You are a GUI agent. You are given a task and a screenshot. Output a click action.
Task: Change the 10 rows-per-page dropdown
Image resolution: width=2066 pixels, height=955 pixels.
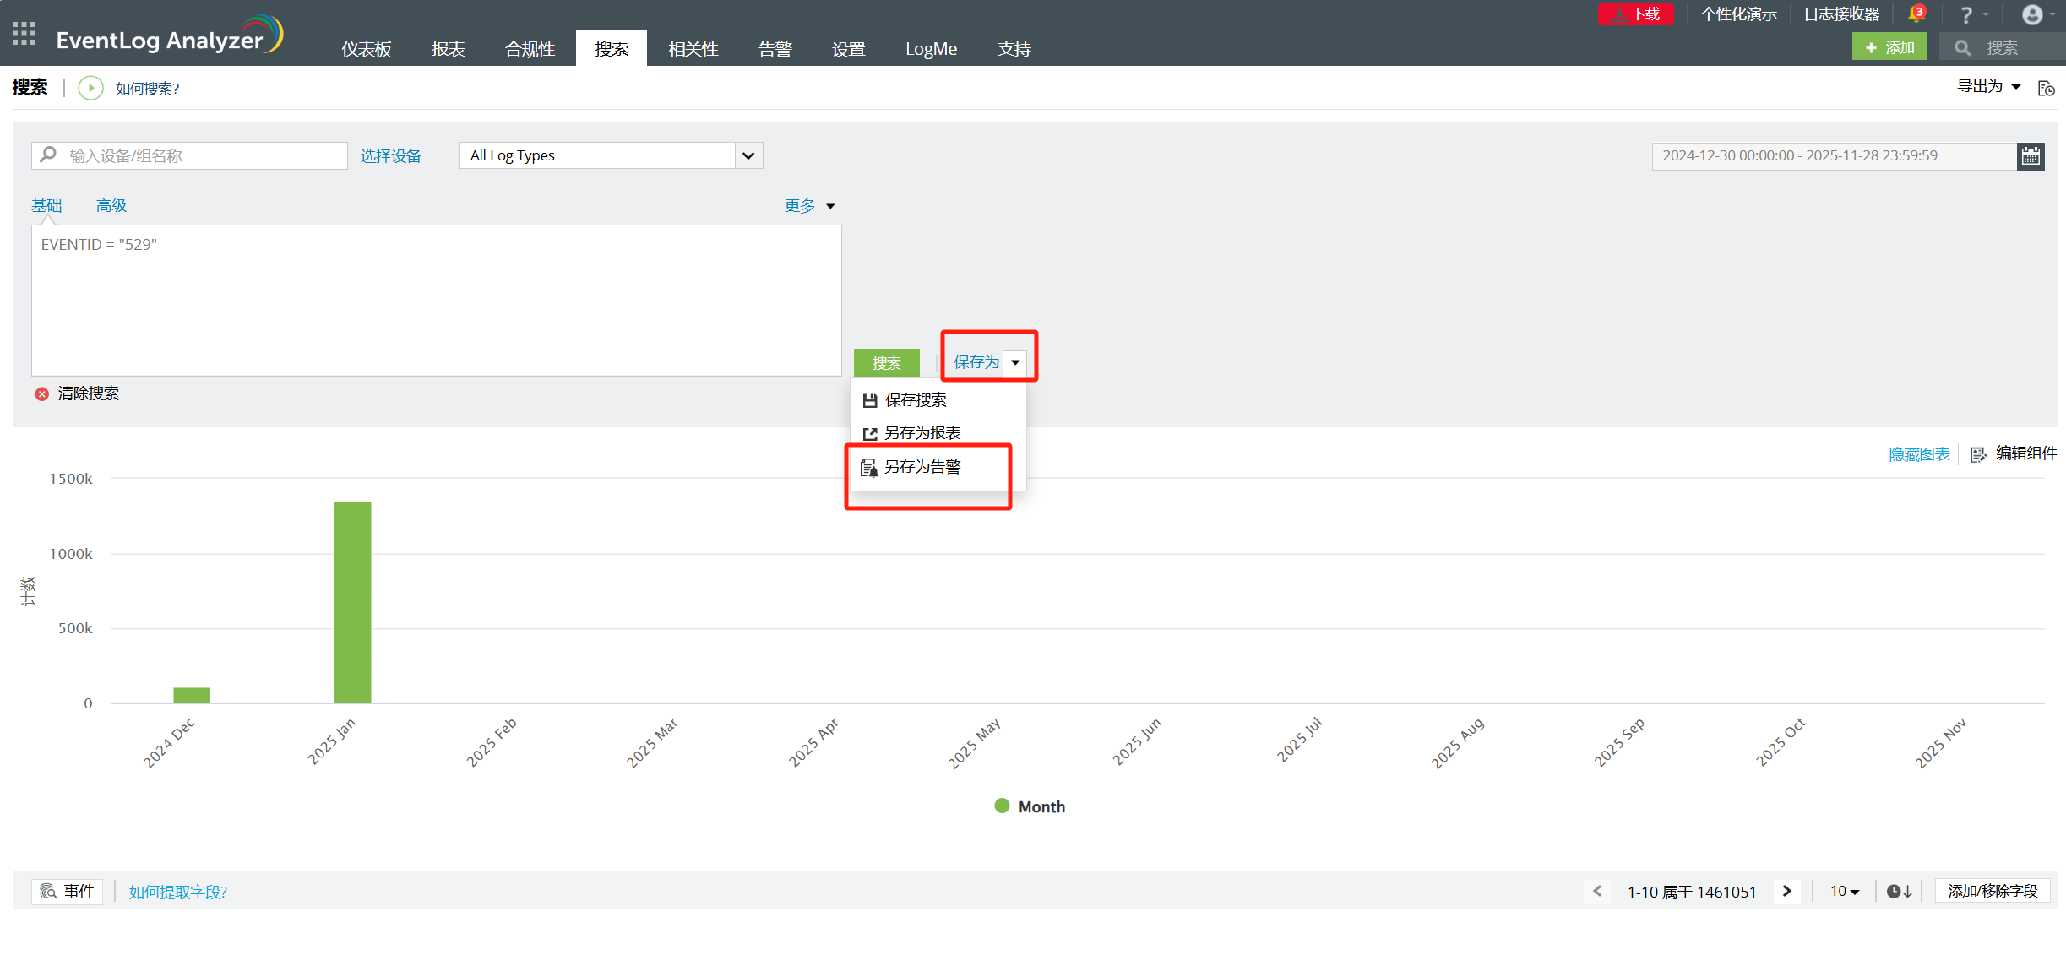[x=1844, y=892]
